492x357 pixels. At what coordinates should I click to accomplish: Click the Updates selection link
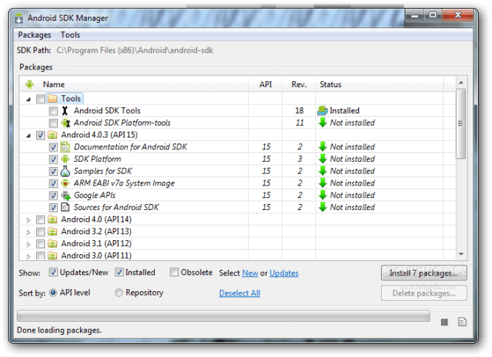pyautogui.click(x=284, y=273)
